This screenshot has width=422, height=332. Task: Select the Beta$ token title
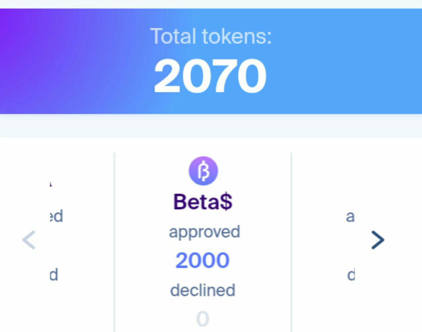click(x=203, y=201)
